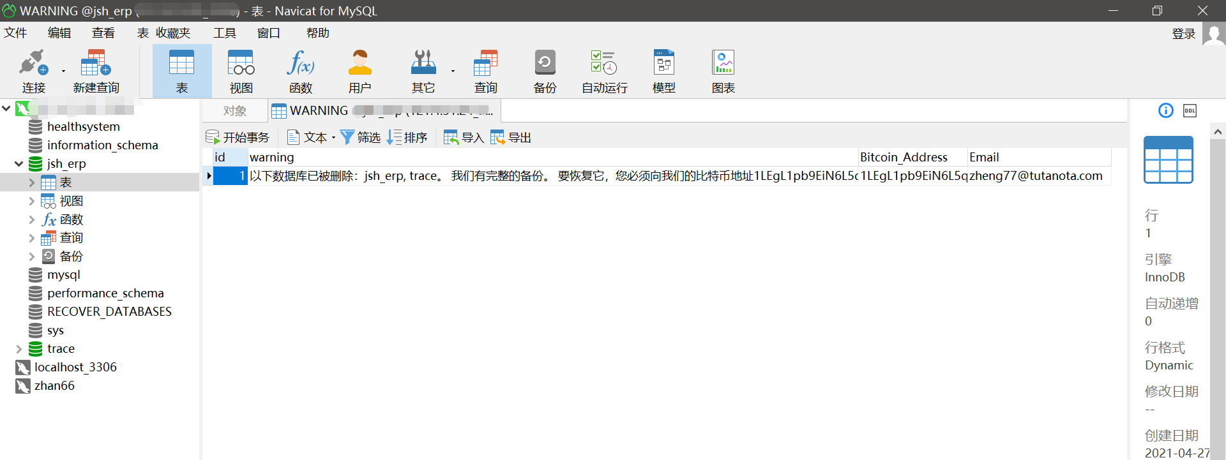Expand the 函数 node under jsh_erp
The image size is (1226, 460).
click(31, 219)
